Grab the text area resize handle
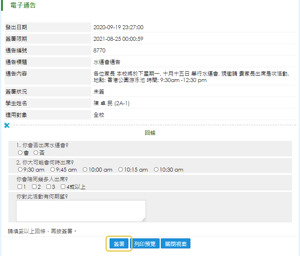The height and width of the screenshot is (256, 300). 144,219
